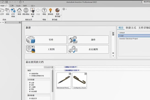Create a new 部件 (Assembly) file

88,40
